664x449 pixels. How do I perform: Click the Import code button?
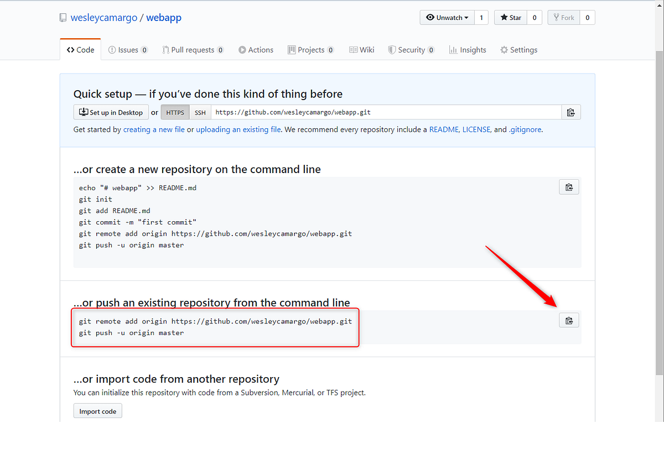click(97, 410)
